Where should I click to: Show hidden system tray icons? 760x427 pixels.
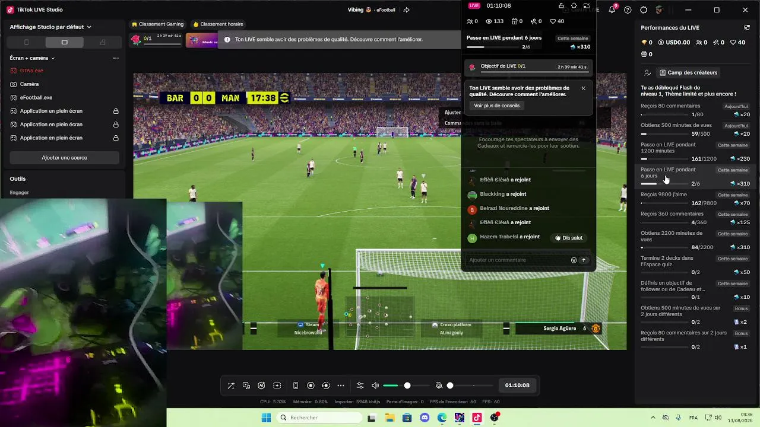tap(653, 418)
